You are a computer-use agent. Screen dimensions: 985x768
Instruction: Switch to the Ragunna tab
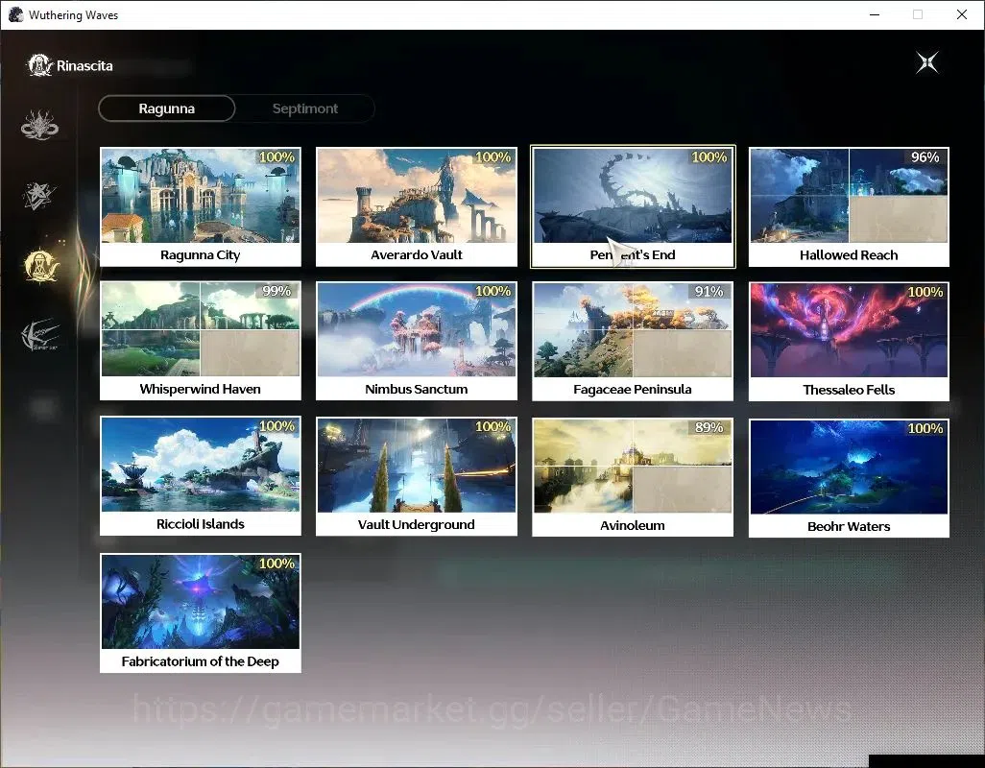point(166,108)
